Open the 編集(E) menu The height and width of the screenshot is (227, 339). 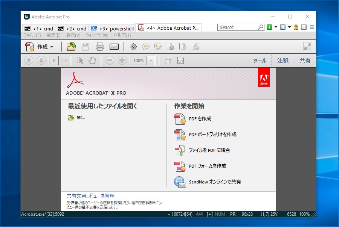click(53, 35)
